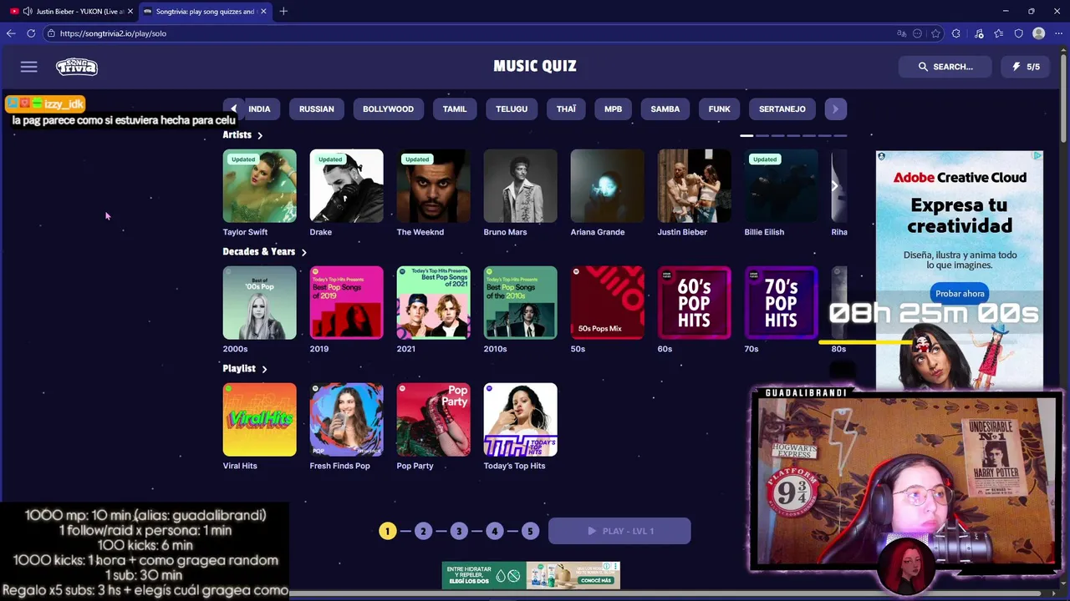Go back in the browser
The height and width of the screenshot is (601, 1070).
point(11,33)
